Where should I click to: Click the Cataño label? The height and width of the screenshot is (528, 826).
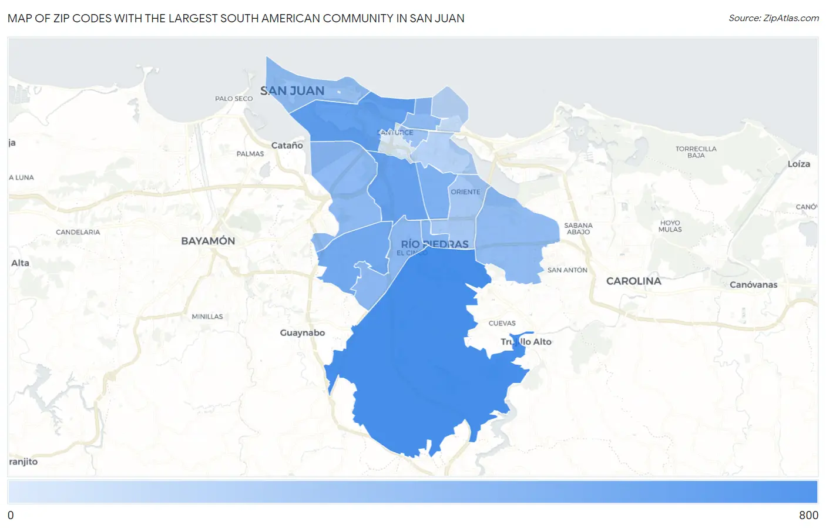click(287, 146)
